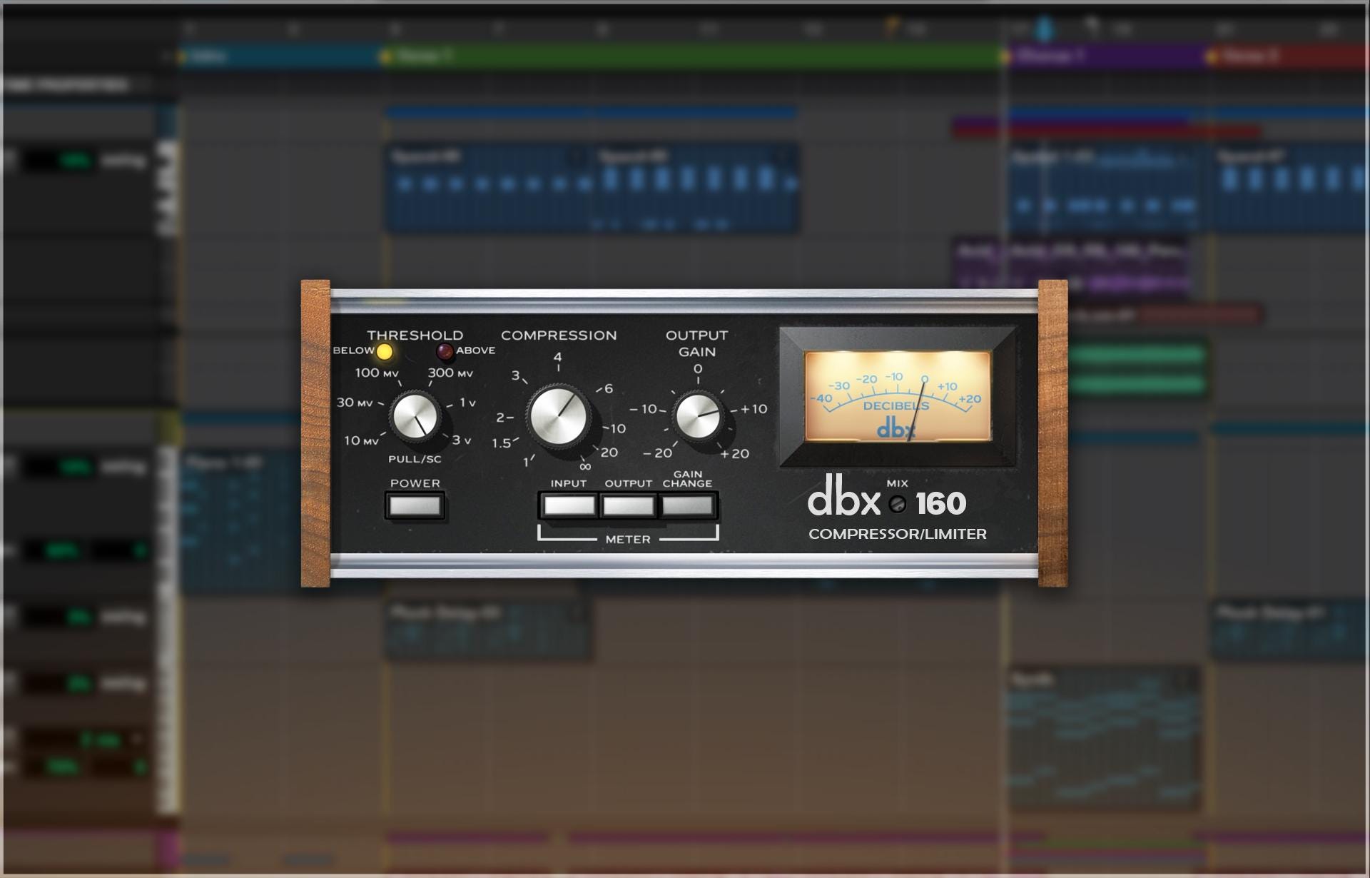
Task: Switch meter to GAIN CHANGE mode
Action: pos(688,505)
